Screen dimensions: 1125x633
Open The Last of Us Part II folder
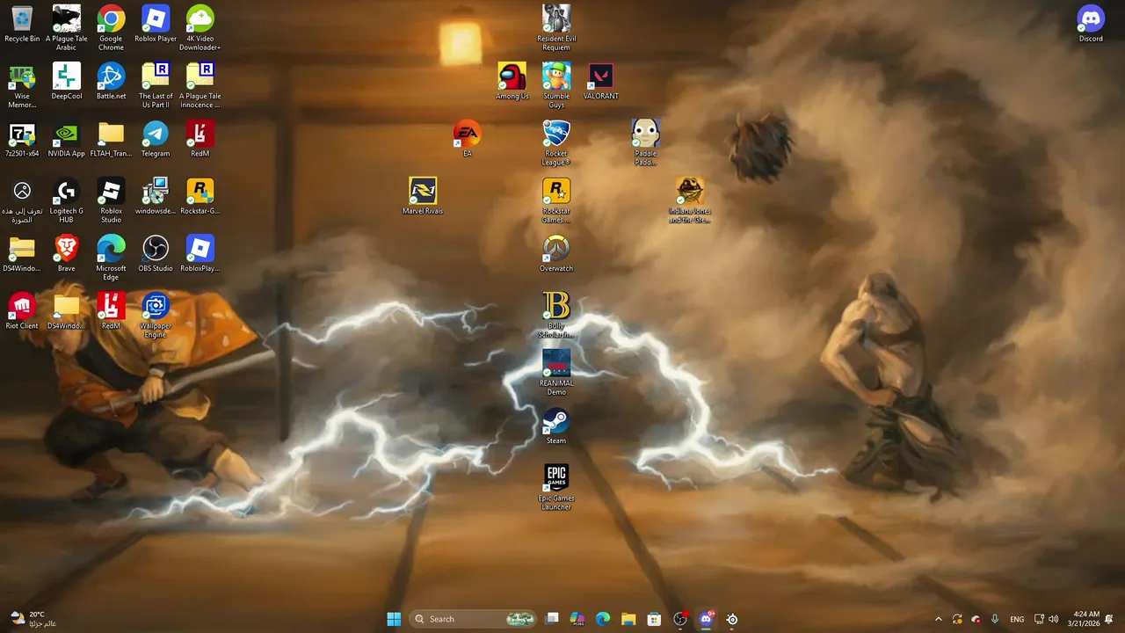156,85
